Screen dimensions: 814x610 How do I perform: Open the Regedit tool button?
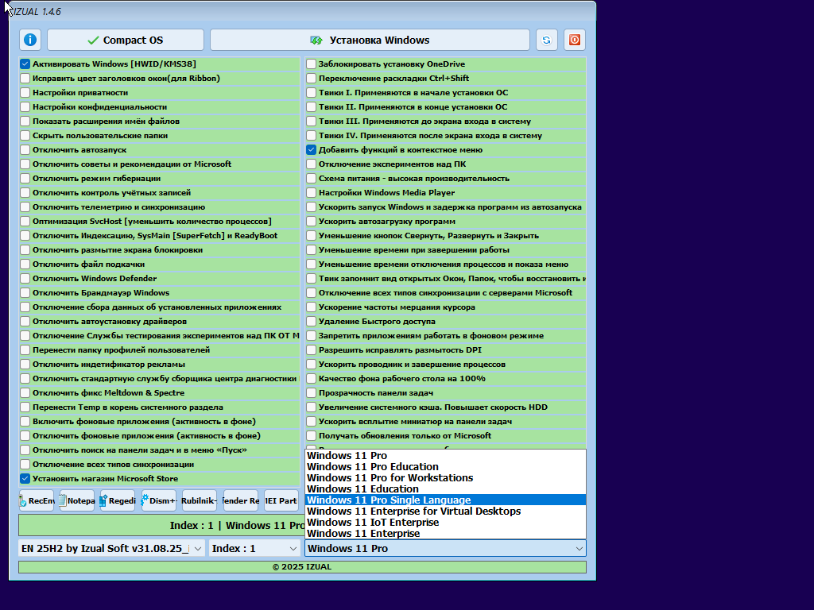pyautogui.click(x=118, y=500)
